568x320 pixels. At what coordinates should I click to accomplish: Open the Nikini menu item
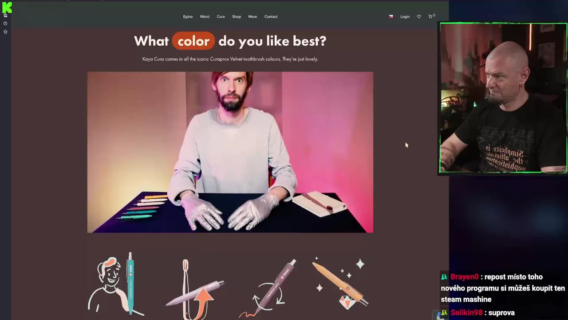pos(205,16)
